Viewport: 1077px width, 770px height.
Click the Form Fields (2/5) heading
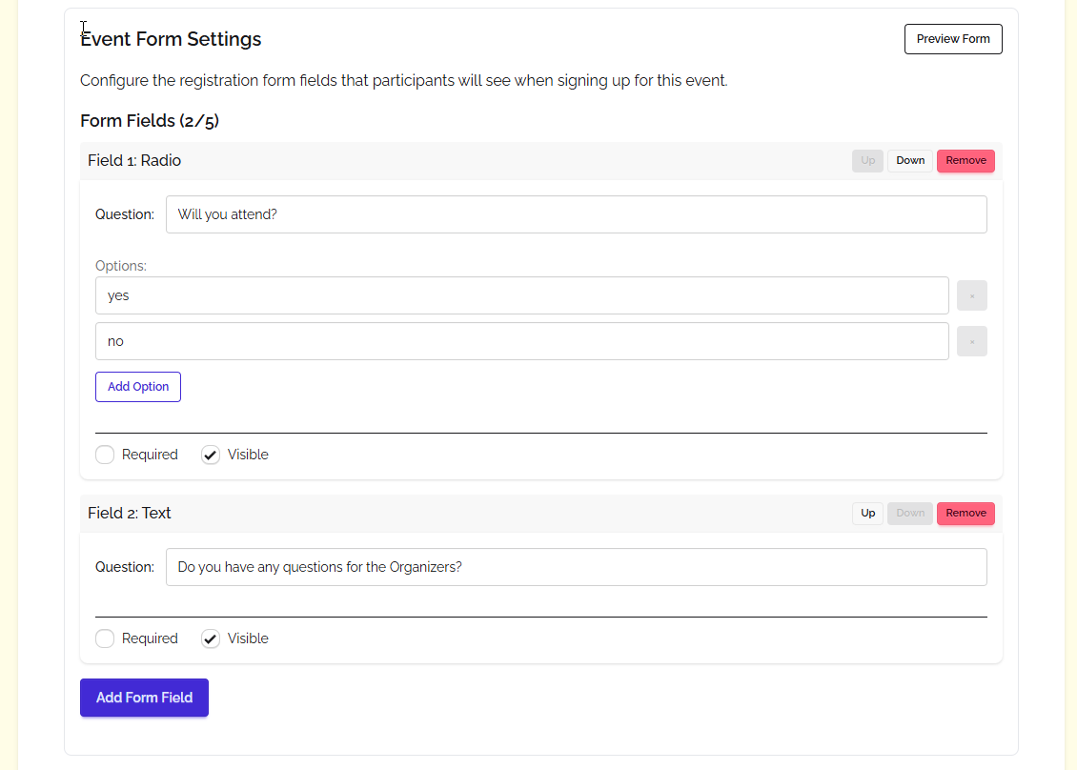pos(149,121)
